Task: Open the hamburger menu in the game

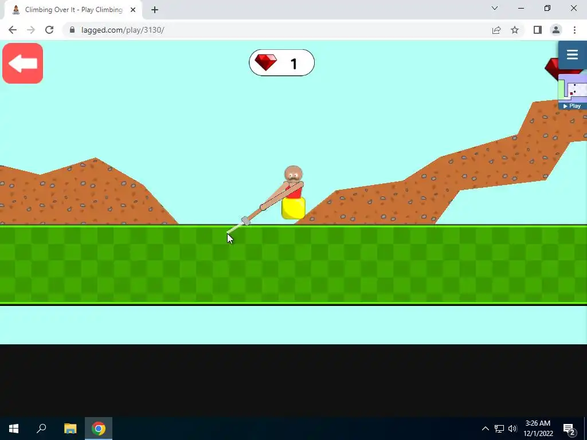Action: click(x=573, y=54)
